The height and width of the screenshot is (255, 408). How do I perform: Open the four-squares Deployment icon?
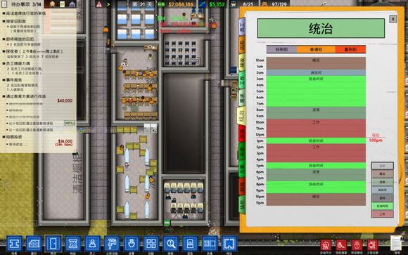click(x=151, y=244)
